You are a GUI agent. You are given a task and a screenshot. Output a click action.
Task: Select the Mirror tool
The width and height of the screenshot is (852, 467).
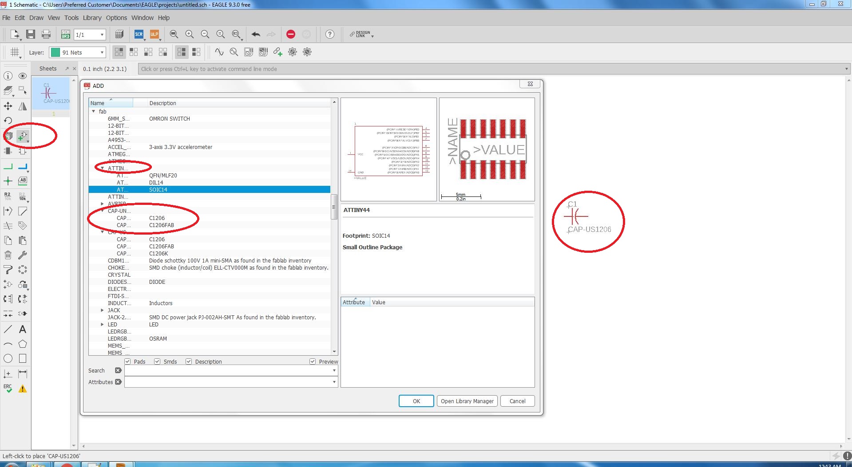tap(23, 106)
